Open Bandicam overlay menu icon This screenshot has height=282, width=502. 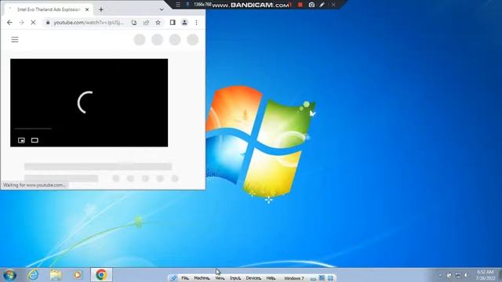tap(178, 5)
